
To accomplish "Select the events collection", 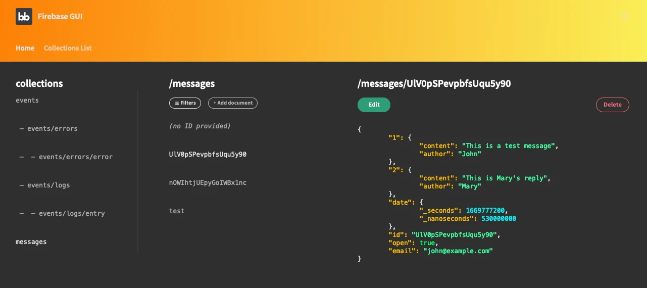I will pos(27,100).
